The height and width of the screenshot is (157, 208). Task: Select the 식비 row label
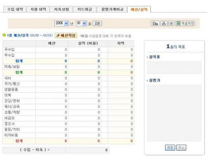[x=8, y=78]
